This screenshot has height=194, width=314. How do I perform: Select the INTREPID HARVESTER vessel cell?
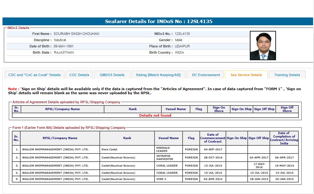(169, 158)
